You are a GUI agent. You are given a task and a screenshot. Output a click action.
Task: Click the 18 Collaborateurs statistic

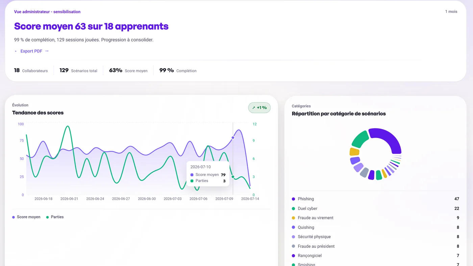[31, 71]
